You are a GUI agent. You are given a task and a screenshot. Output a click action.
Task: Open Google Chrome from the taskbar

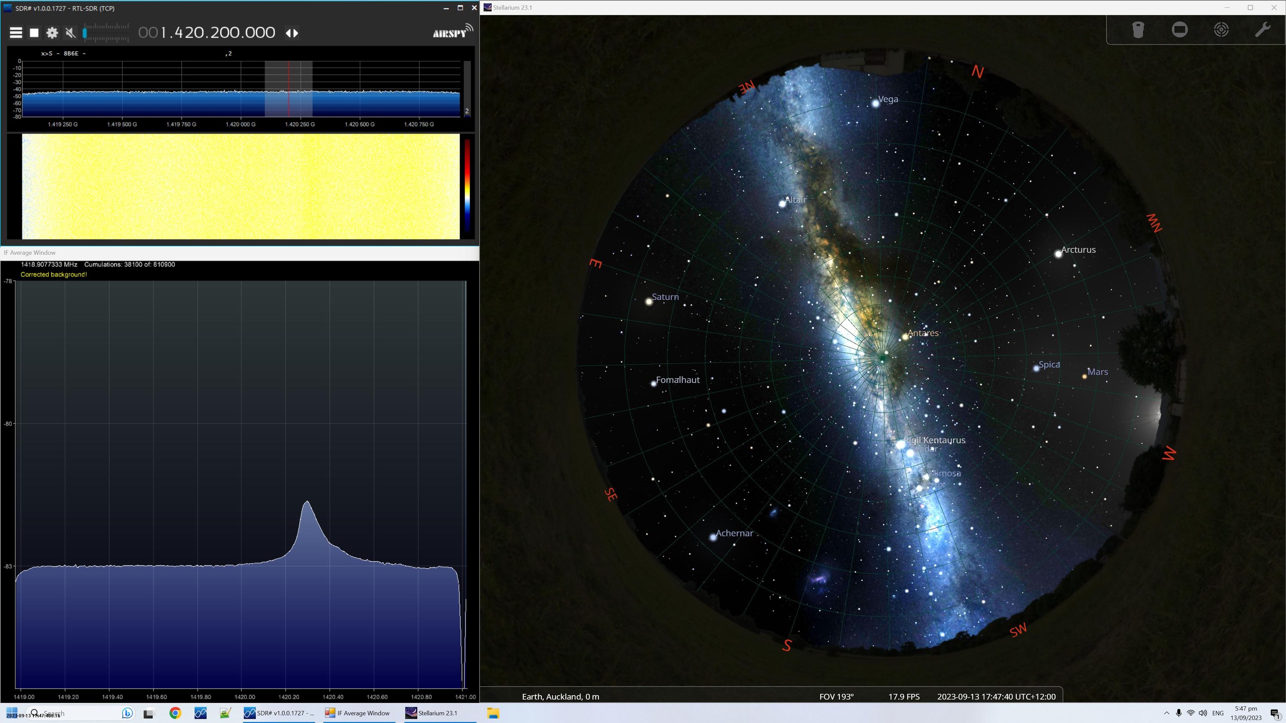175,713
